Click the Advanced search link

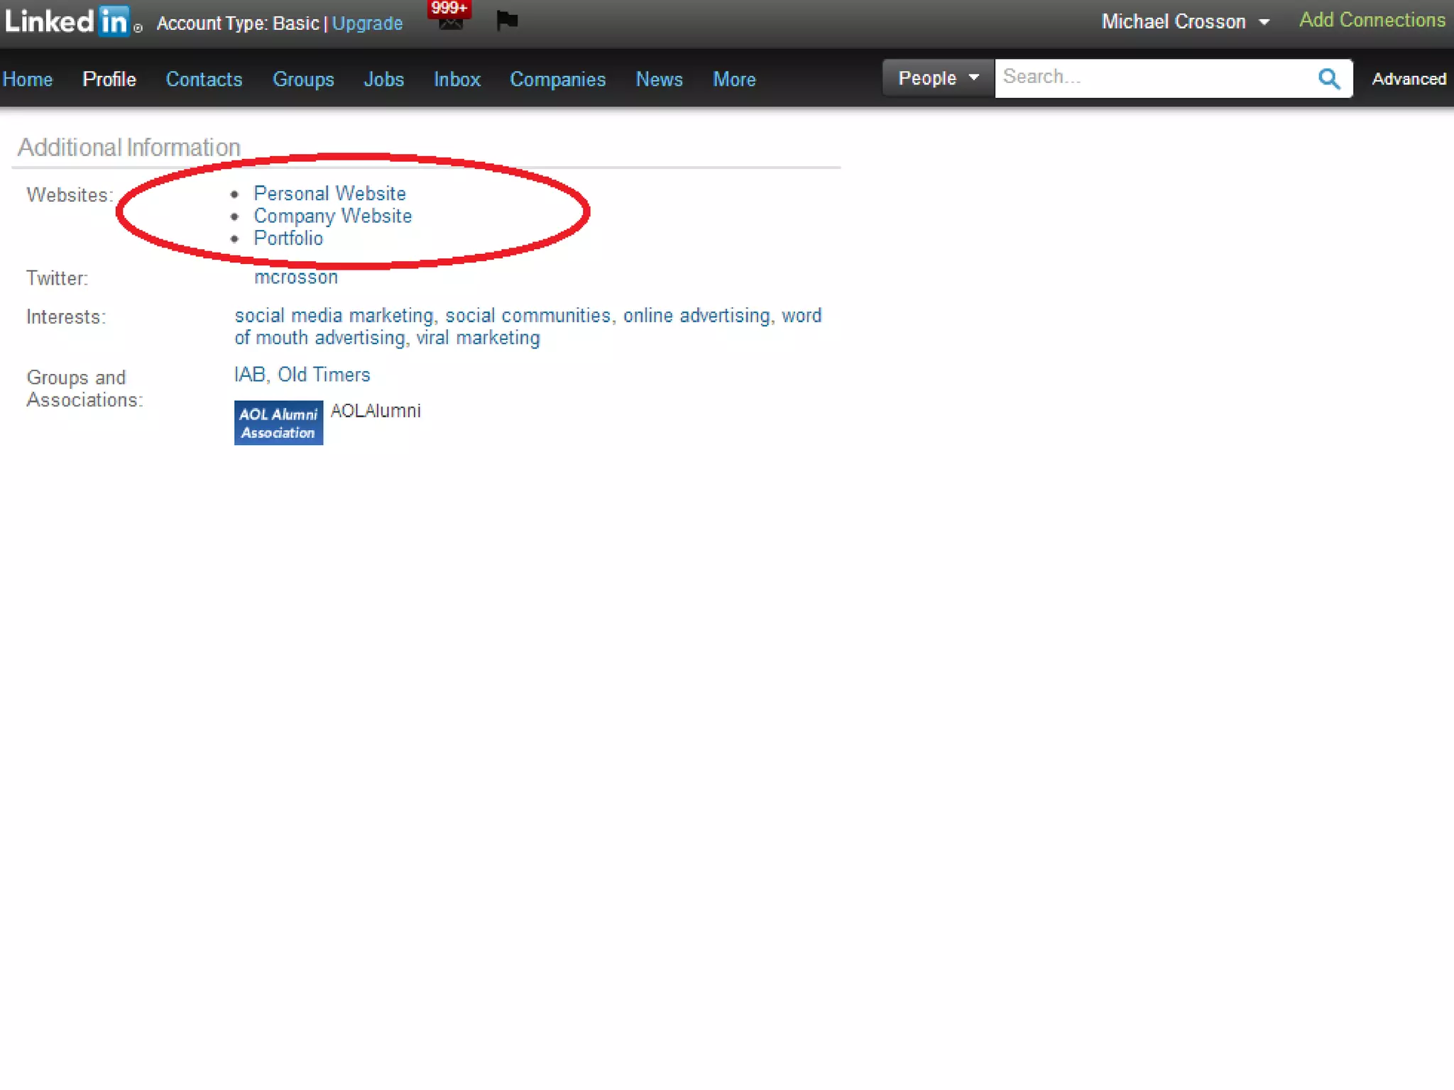click(1409, 79)
